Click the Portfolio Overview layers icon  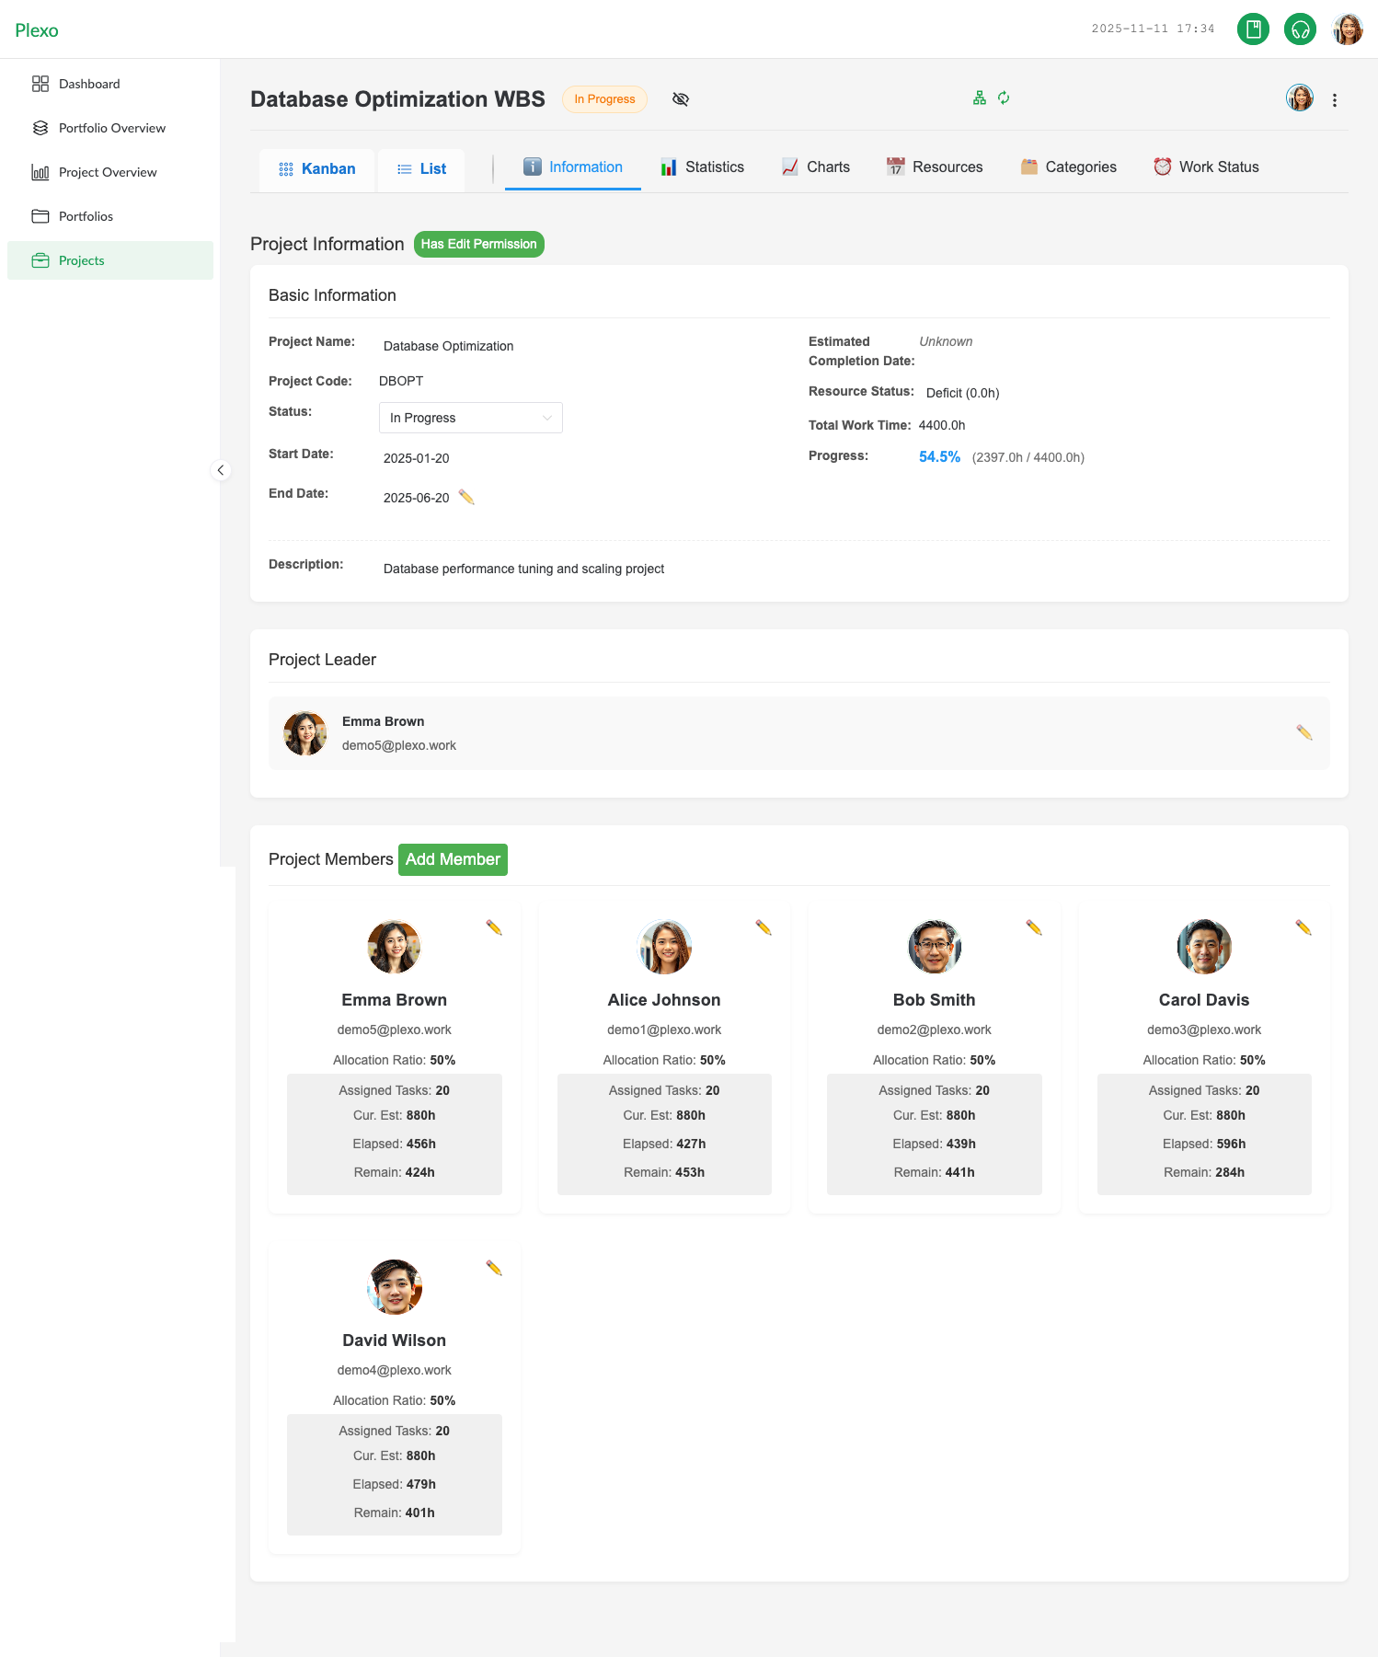click(x=40, y=128)
